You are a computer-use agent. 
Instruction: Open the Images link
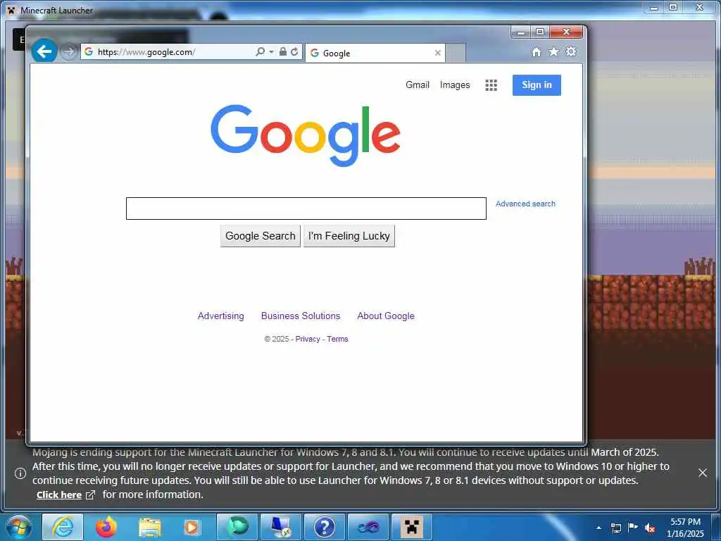click(455, 85)
